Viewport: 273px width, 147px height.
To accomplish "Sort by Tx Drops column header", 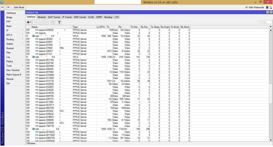I will point(155,27).
